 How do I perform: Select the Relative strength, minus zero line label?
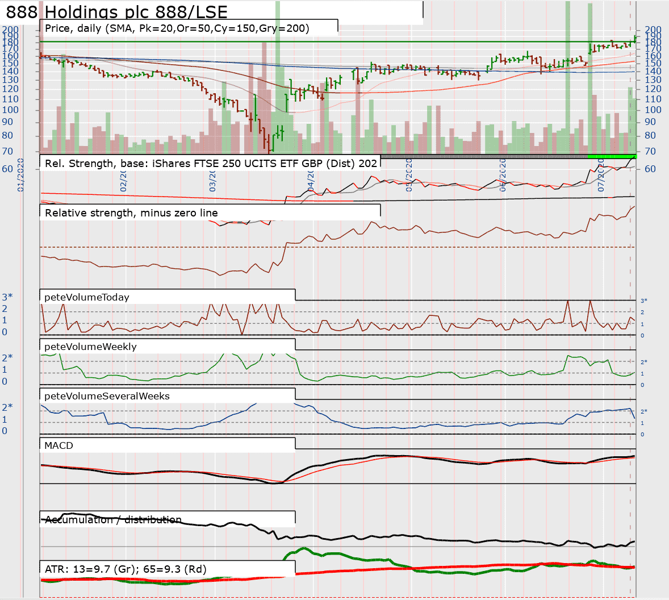coord(131,213)
